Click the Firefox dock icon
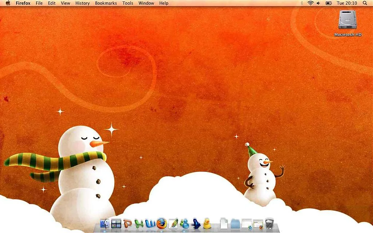This screenshot has height=233, width=373. (x=161, y=224)
